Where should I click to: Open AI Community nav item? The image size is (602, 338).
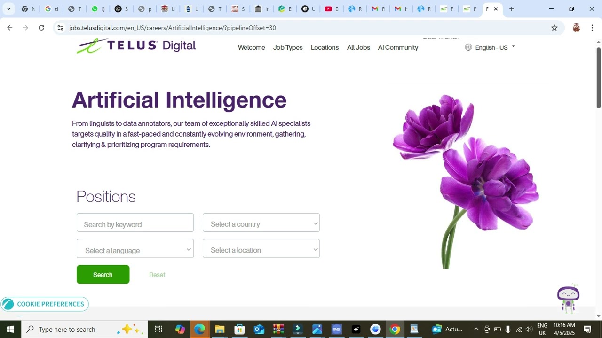(398, 47)
